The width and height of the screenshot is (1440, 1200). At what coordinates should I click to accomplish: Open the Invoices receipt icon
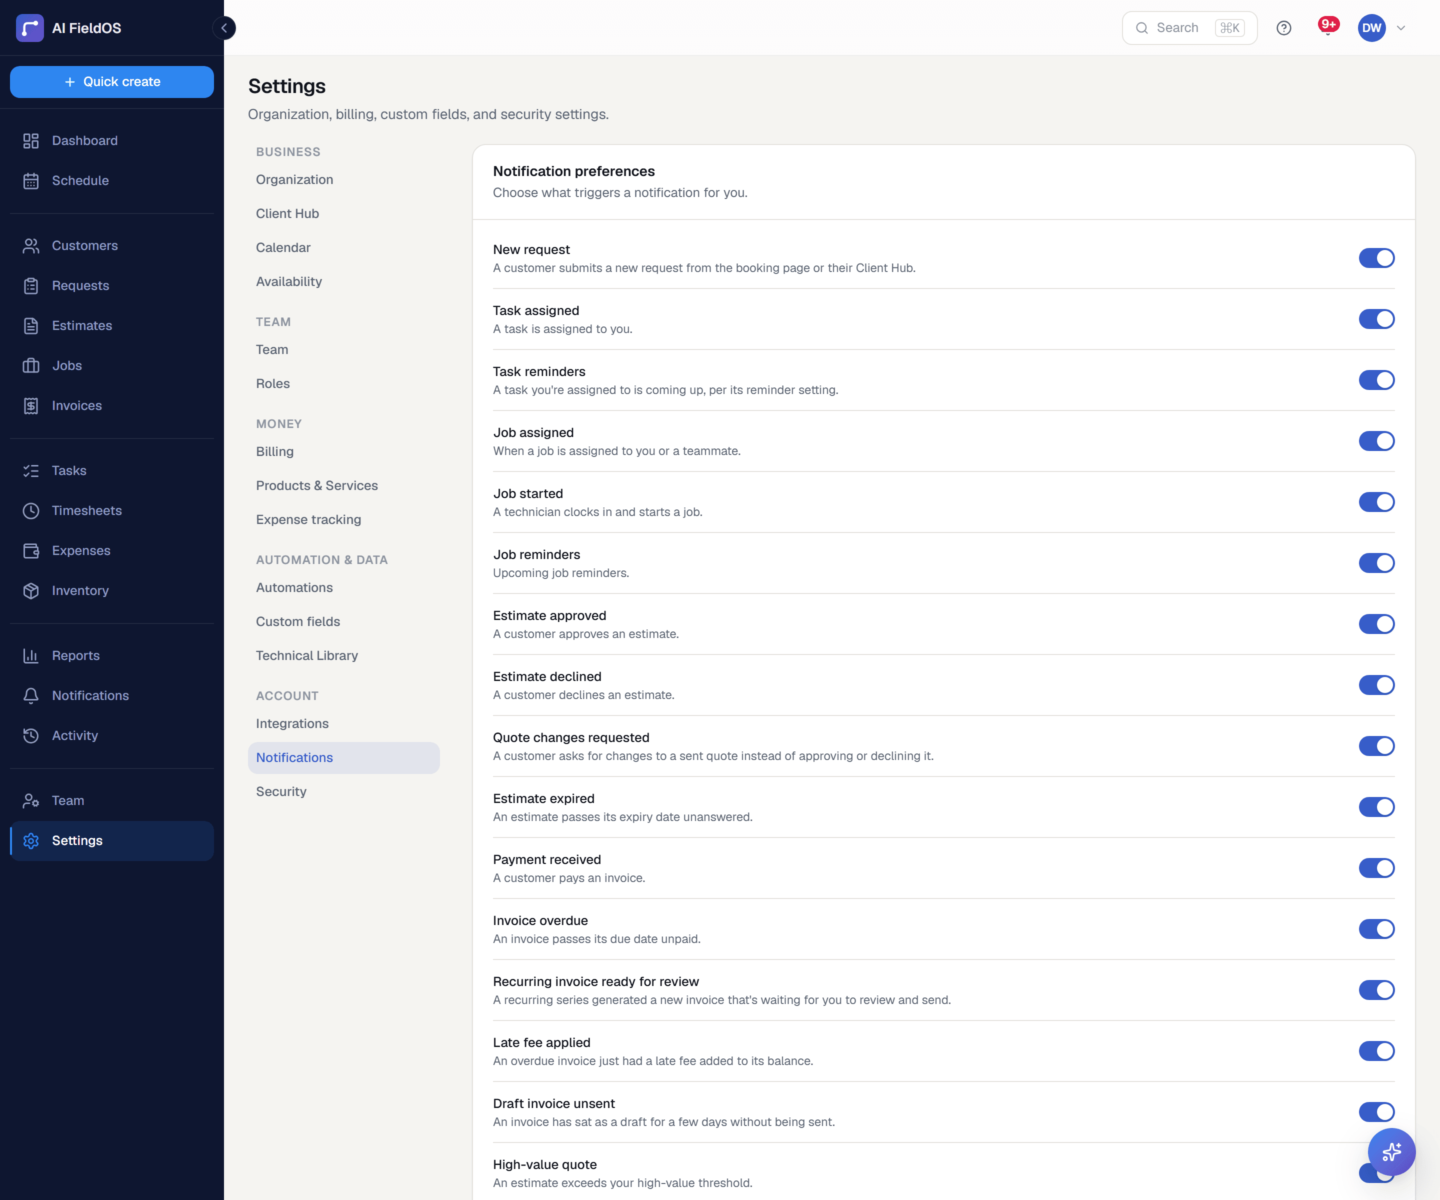31,406
